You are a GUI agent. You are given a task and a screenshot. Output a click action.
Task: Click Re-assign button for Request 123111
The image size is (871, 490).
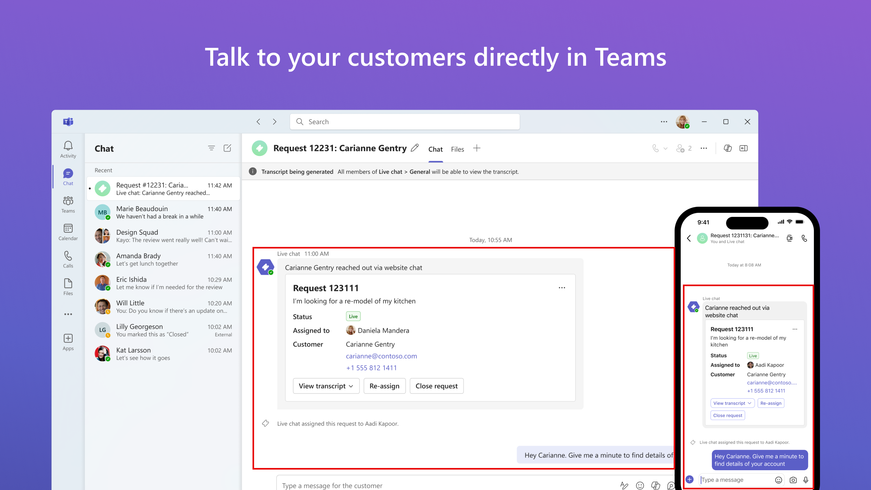coord(384,385)
